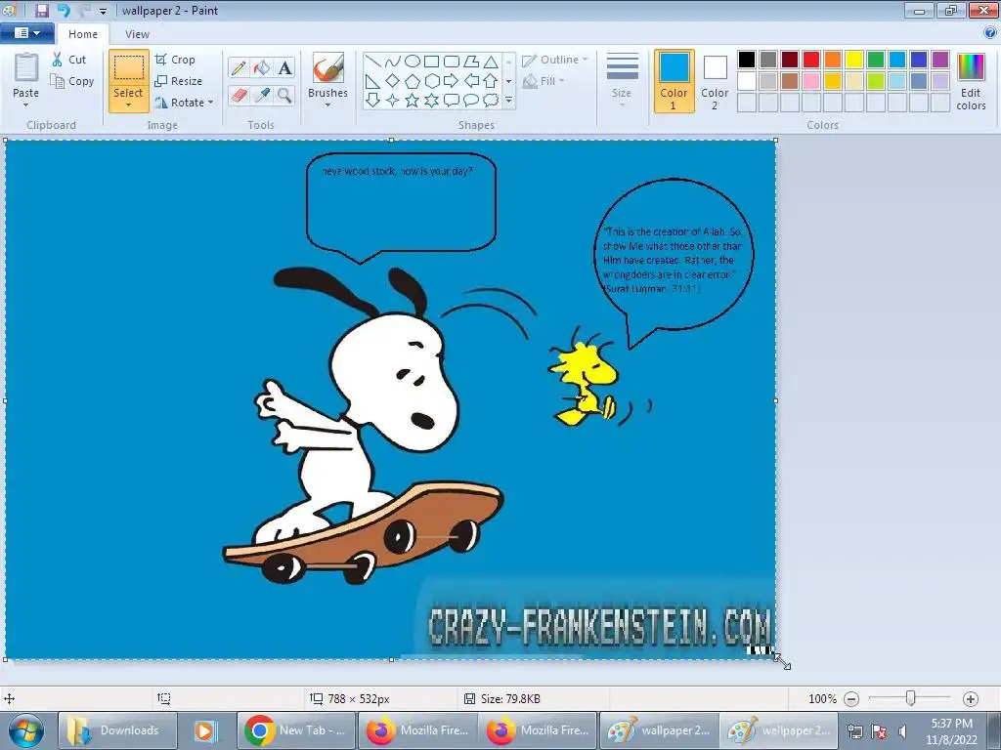This screenshot has height=750, width=1001.
Task: Pick the red color swatch
Action: [811, 60]
